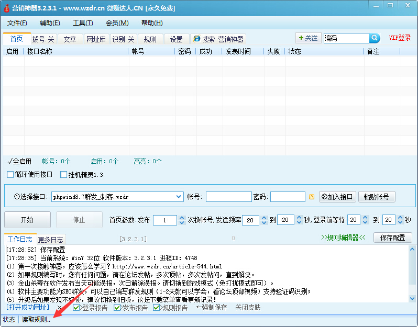This screenshot has height=327, width=418.
Task: Click 关闭皮肤 link
Action: 248,308
